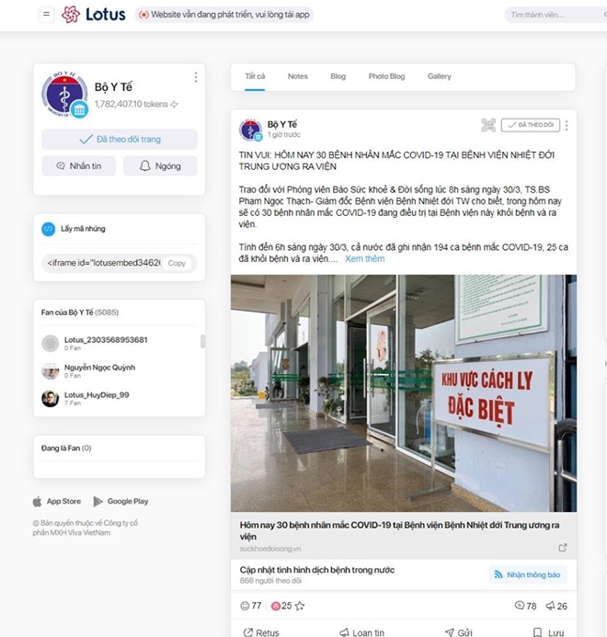Toggle the Đã theo dõi trang follow button
Screen dimensions: 607x637
[x=120, y=140]
